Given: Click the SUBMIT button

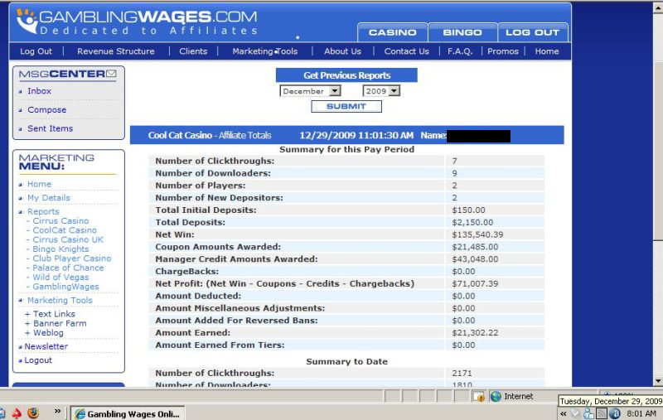Looking at the screenshot, I should tap(346, 107).
